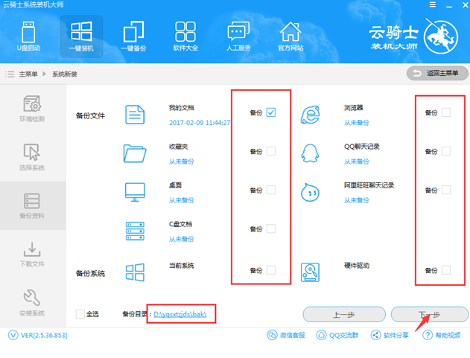This screenshot has height=358, width=470.
Task: Open QQ交流群 link
Action: tap(337, 335)
